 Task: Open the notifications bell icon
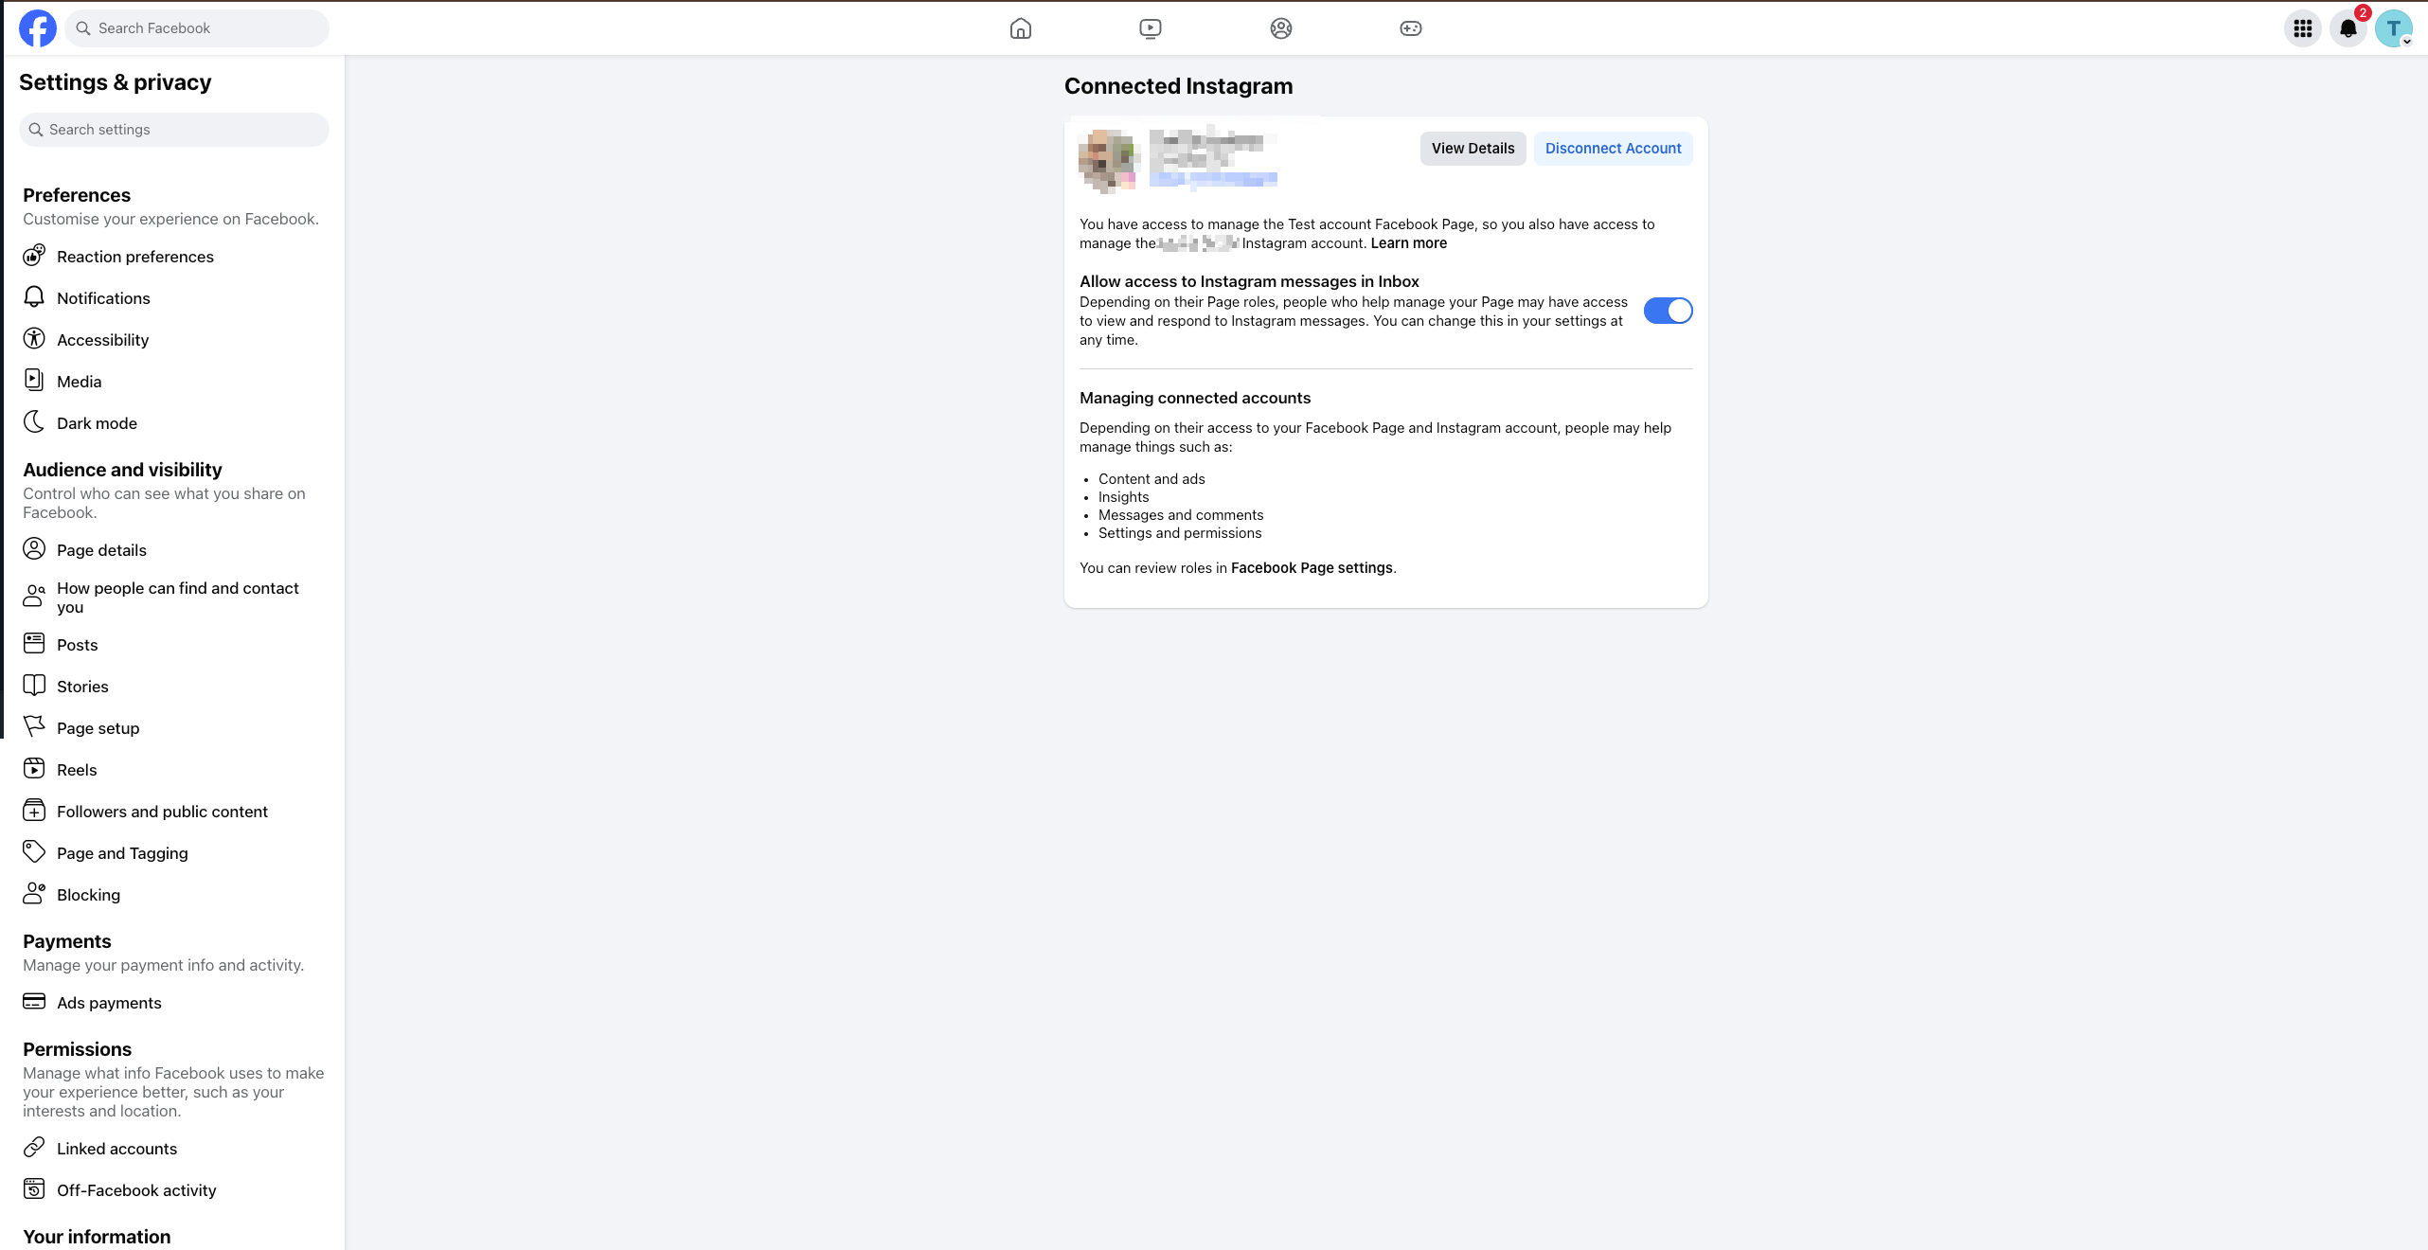pyautogui.click(x=2348, y=28)
